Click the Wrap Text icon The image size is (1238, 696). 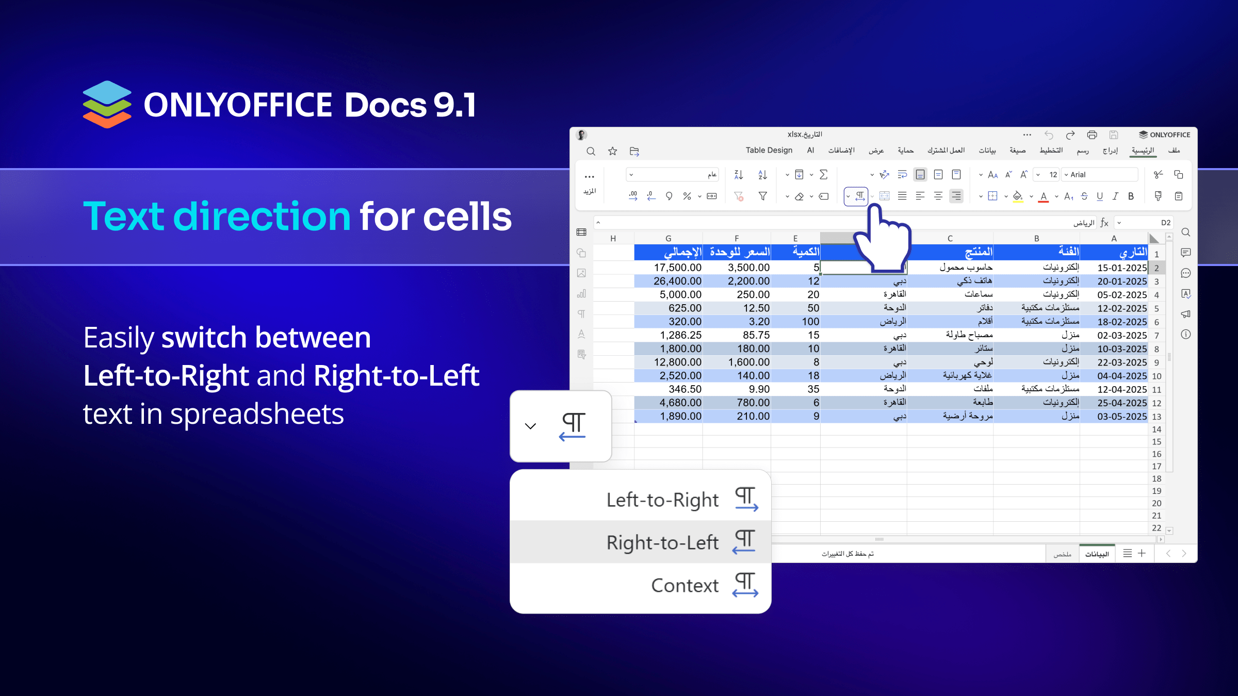coord(902,175)
